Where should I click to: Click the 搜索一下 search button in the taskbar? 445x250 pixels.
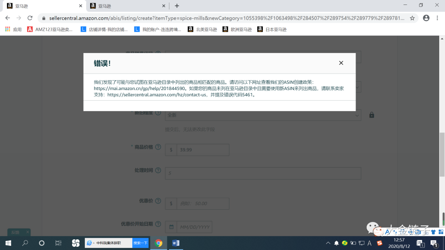click(140, 243)
